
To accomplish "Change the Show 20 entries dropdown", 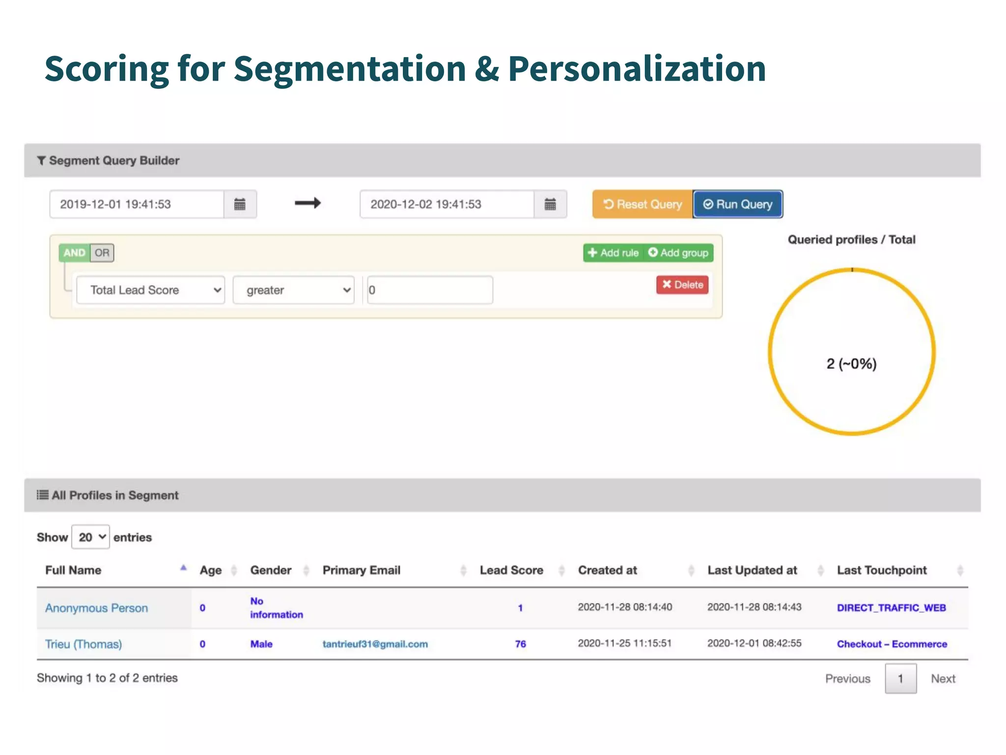I will (x=91, y=537).
